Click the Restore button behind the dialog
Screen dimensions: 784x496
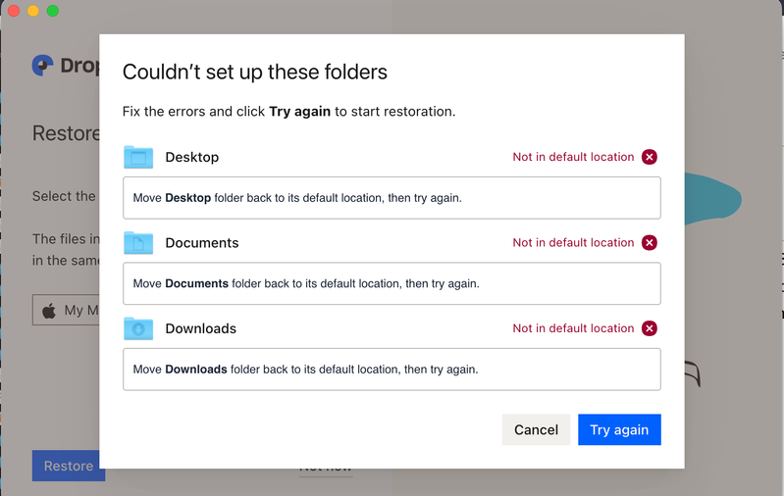click(68, 466)
